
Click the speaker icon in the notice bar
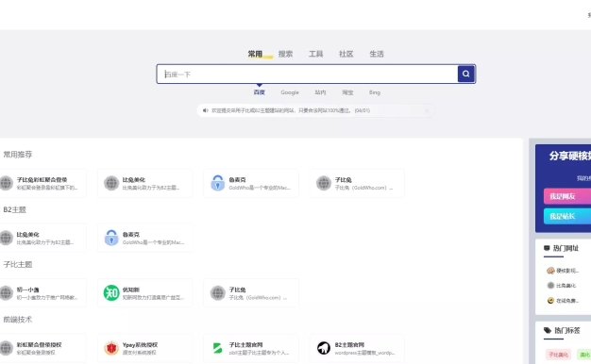[205, 110]
